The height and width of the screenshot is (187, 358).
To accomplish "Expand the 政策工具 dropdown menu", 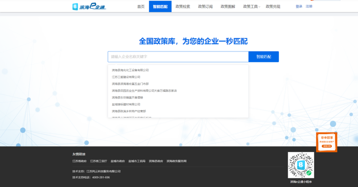I will 252,7.
